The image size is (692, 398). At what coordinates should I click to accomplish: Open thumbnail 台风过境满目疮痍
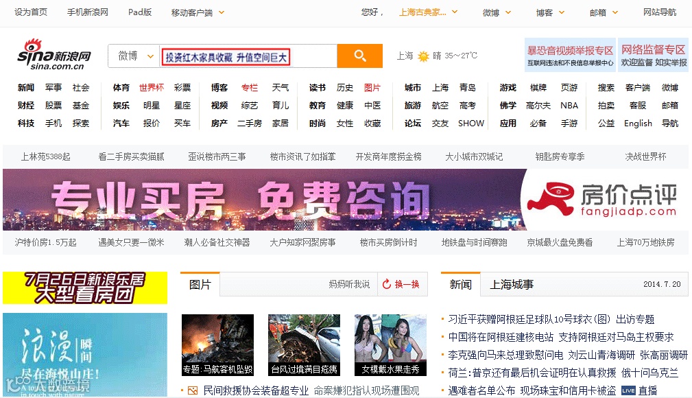pyautogui.click(x=304, y=345)
